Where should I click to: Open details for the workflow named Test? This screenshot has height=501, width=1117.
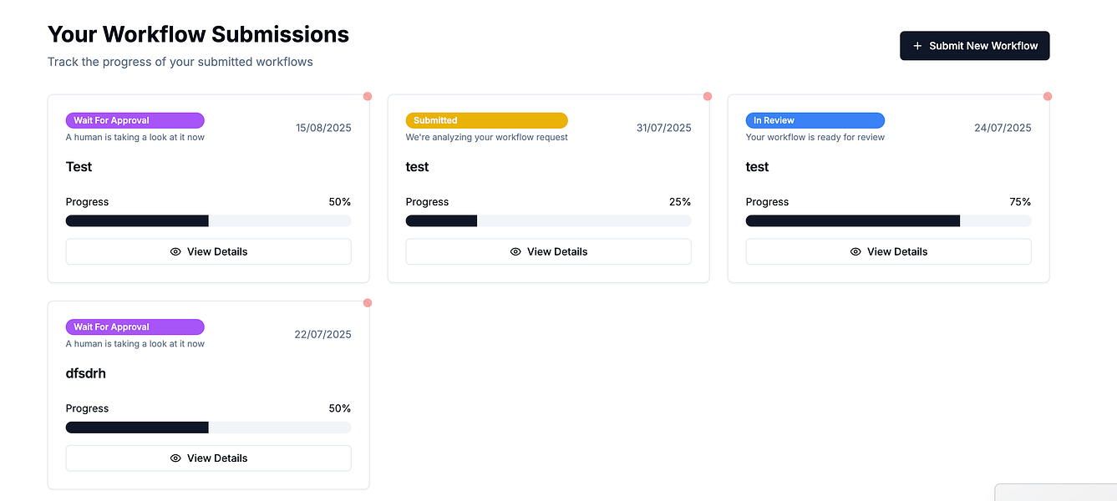pyautogui.click(x=207, y=250)
